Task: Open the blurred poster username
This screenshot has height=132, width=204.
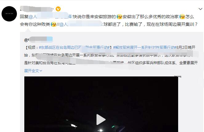Action: click(x=37, y=9)
